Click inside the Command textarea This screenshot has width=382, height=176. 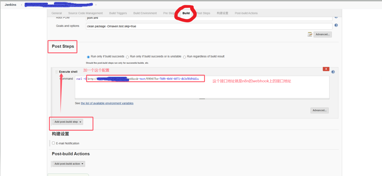[202, 87]
